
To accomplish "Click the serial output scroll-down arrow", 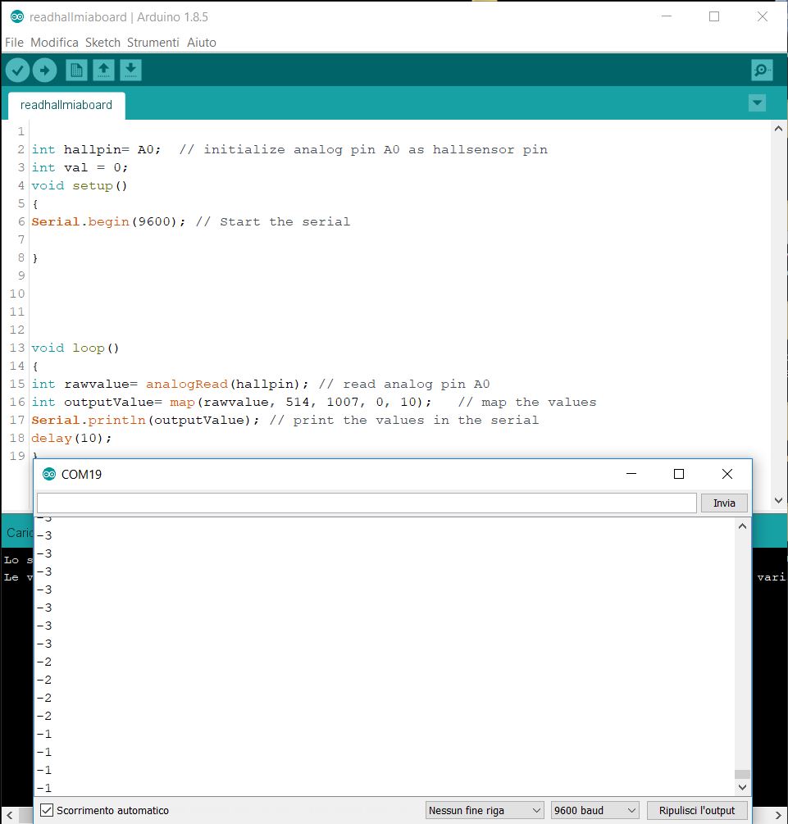I will [x=742, y=787].
